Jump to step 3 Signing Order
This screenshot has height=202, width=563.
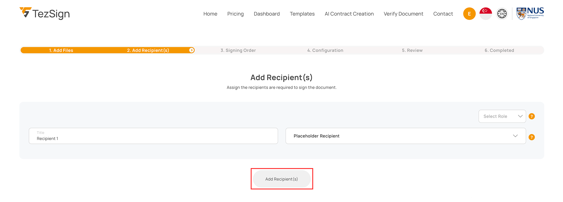click(238, 50)
